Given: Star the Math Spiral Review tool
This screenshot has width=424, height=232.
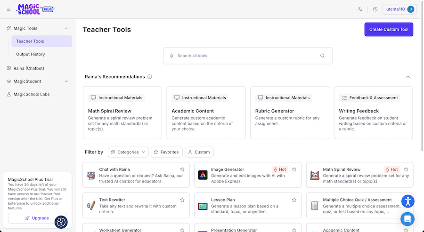Looking at the screenshot, I should click(x=406, y=169).
